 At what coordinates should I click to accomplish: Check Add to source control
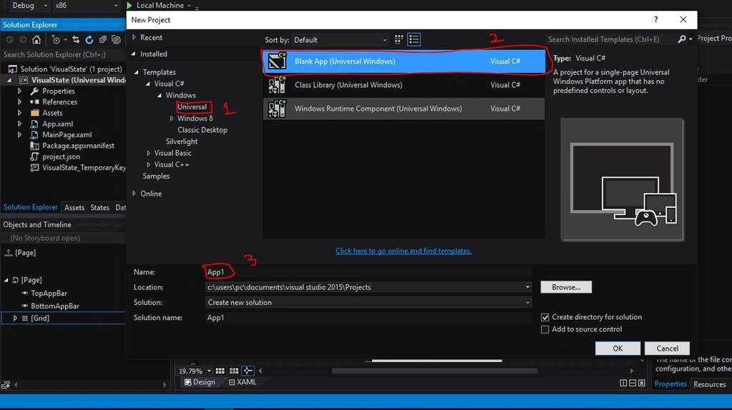(545, 329)
